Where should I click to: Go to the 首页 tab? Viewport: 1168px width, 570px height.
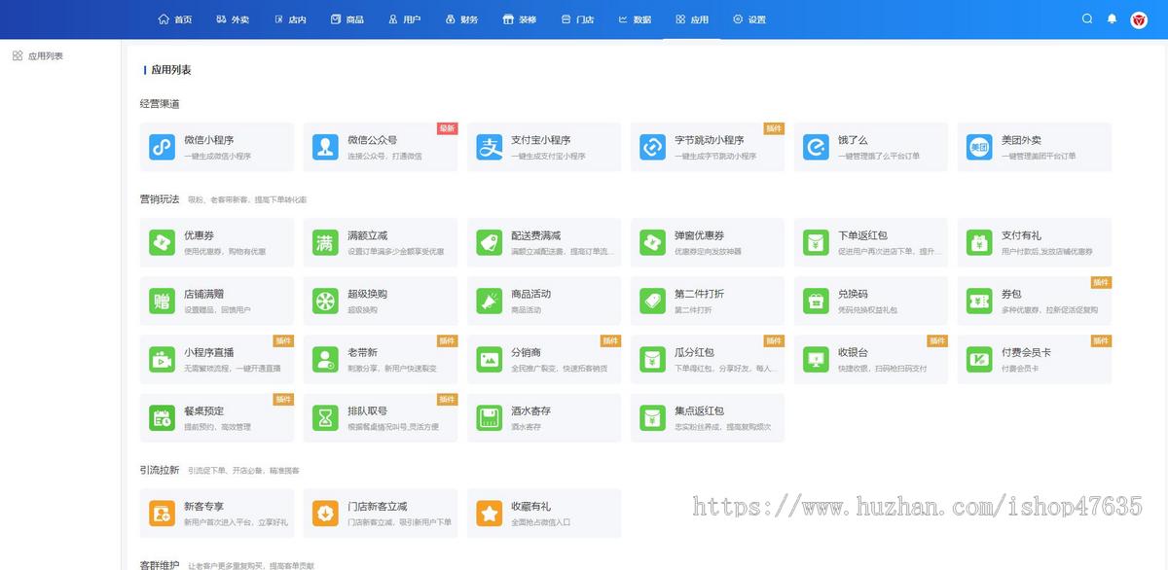(175, 19)
